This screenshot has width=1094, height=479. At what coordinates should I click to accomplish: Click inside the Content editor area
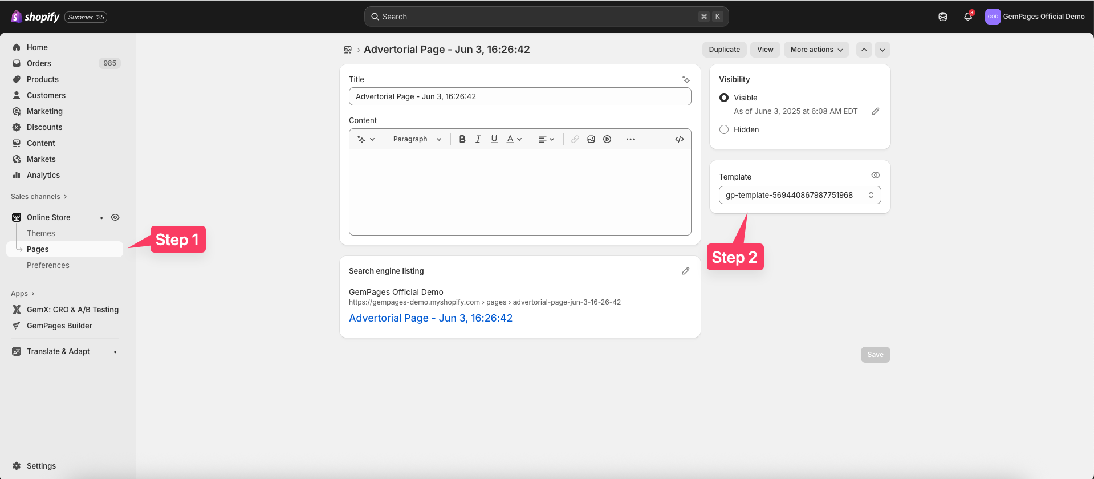[520, 192]
